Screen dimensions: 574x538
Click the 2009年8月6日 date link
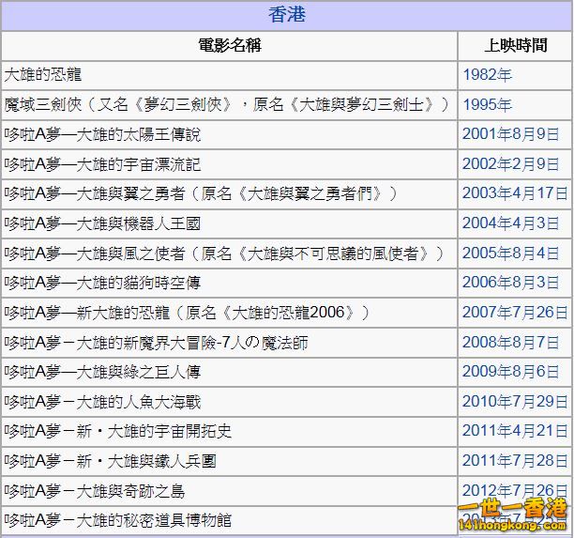click(510, 373)
